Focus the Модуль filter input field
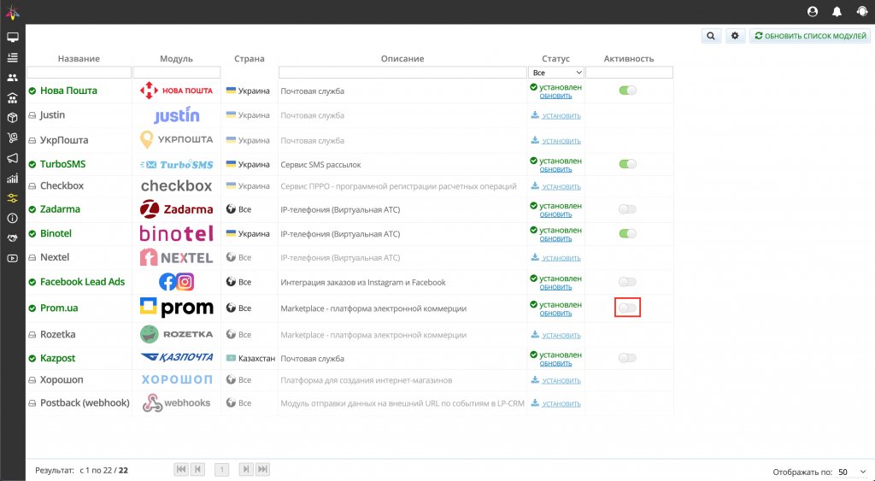Viewport: 875px width, 481px height. (176, 73)
